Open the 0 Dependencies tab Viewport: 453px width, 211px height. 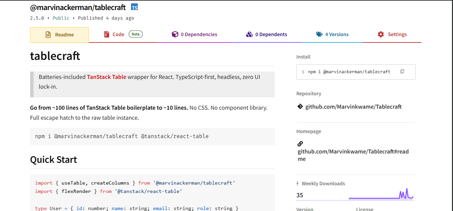coord(194,34)
